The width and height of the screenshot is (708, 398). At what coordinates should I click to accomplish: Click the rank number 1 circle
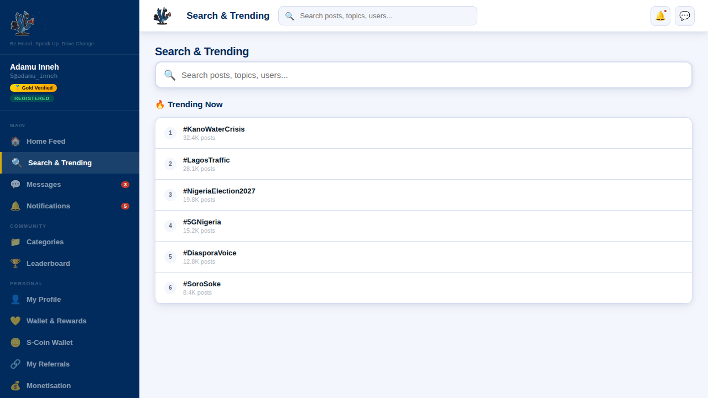point(170,133)
